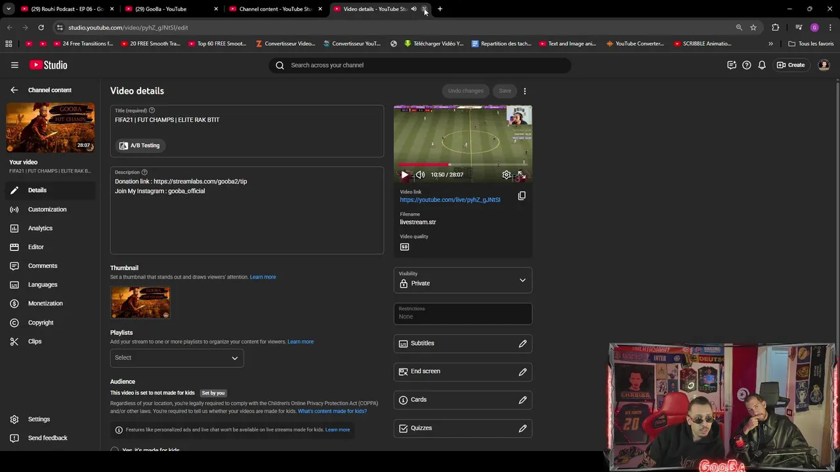Click the Save button
840x472 pixels.
pyautogui.click(x=505, y=91)
